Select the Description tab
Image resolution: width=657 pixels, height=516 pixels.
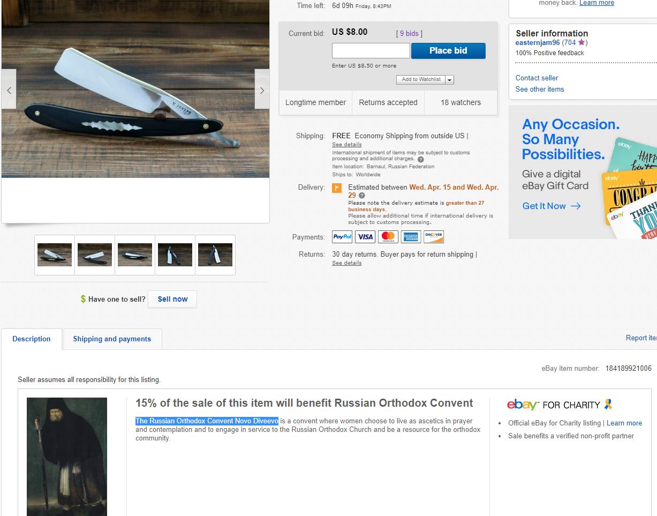(32, 339)
